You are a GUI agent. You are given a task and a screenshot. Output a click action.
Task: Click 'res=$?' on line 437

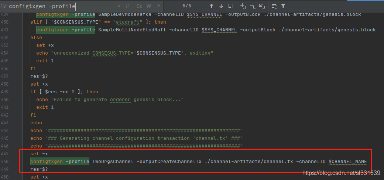[x=39, y=76]
